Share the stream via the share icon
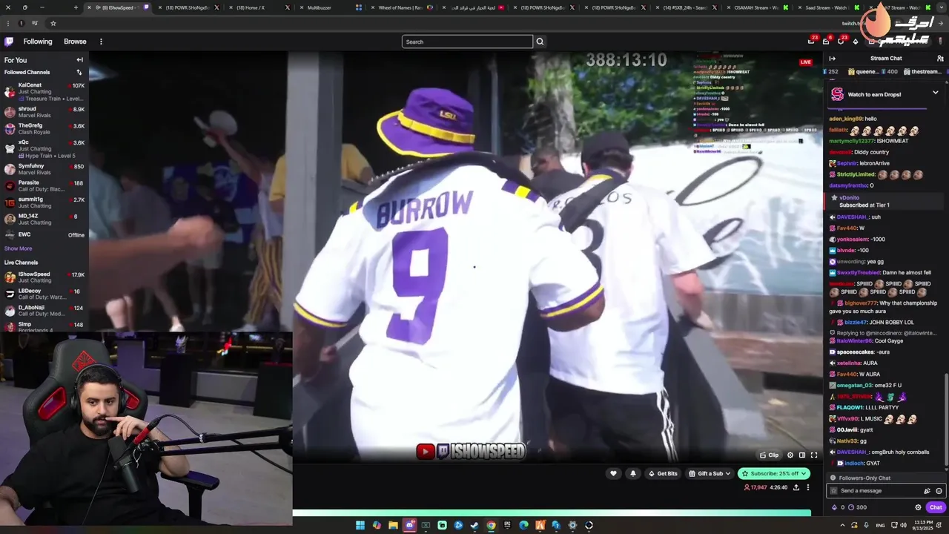Image resolution: width=949 pixels, height=534 pixels. [x=796, y=487]
